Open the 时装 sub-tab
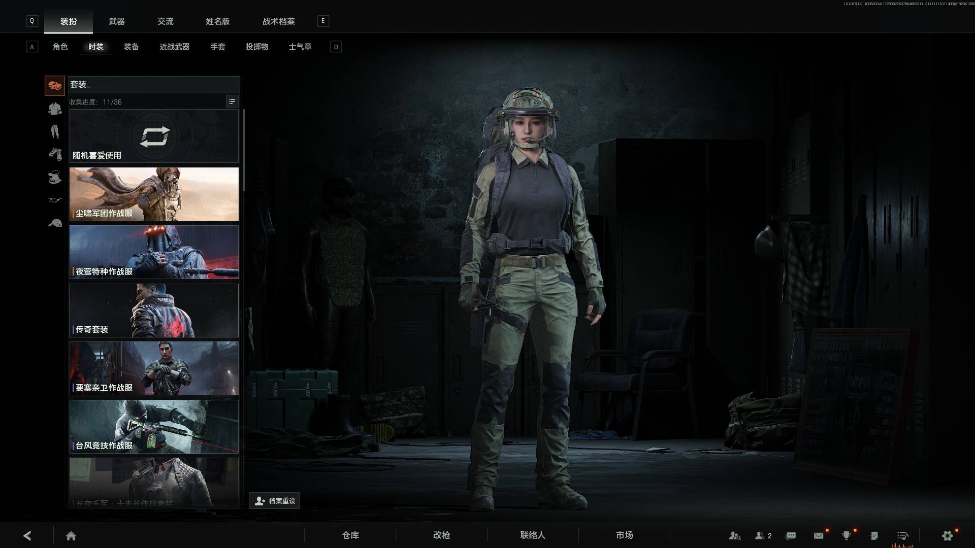This screenshot has width=975, height=548. 96,47
